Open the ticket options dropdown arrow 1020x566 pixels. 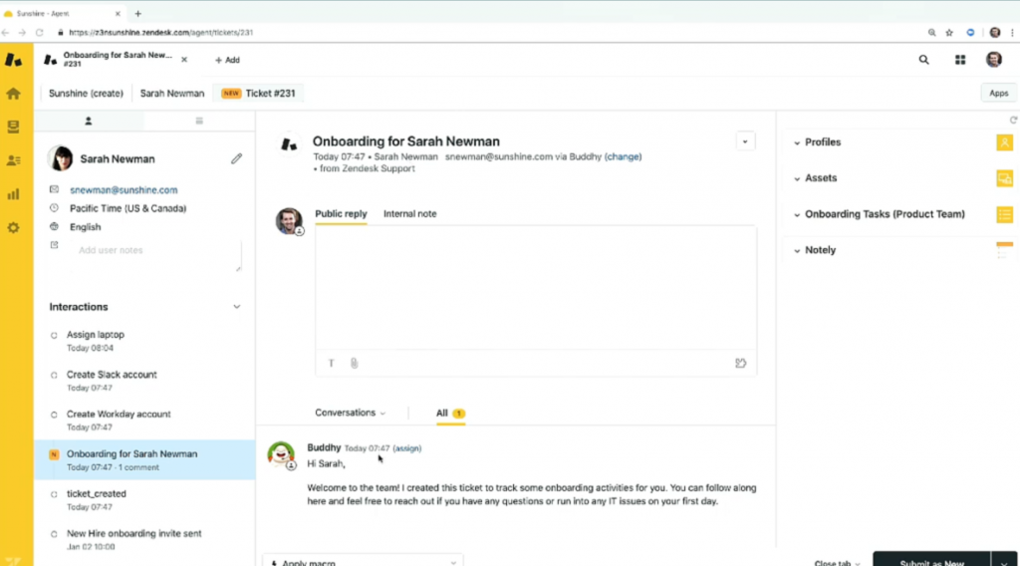[745, 141]
